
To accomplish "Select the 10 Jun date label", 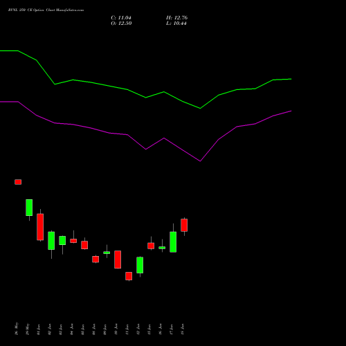I will point(116,329).
